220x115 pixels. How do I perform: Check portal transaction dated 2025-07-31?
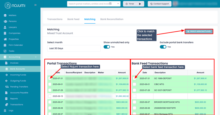pyautogui.click(x=50, y=78)
